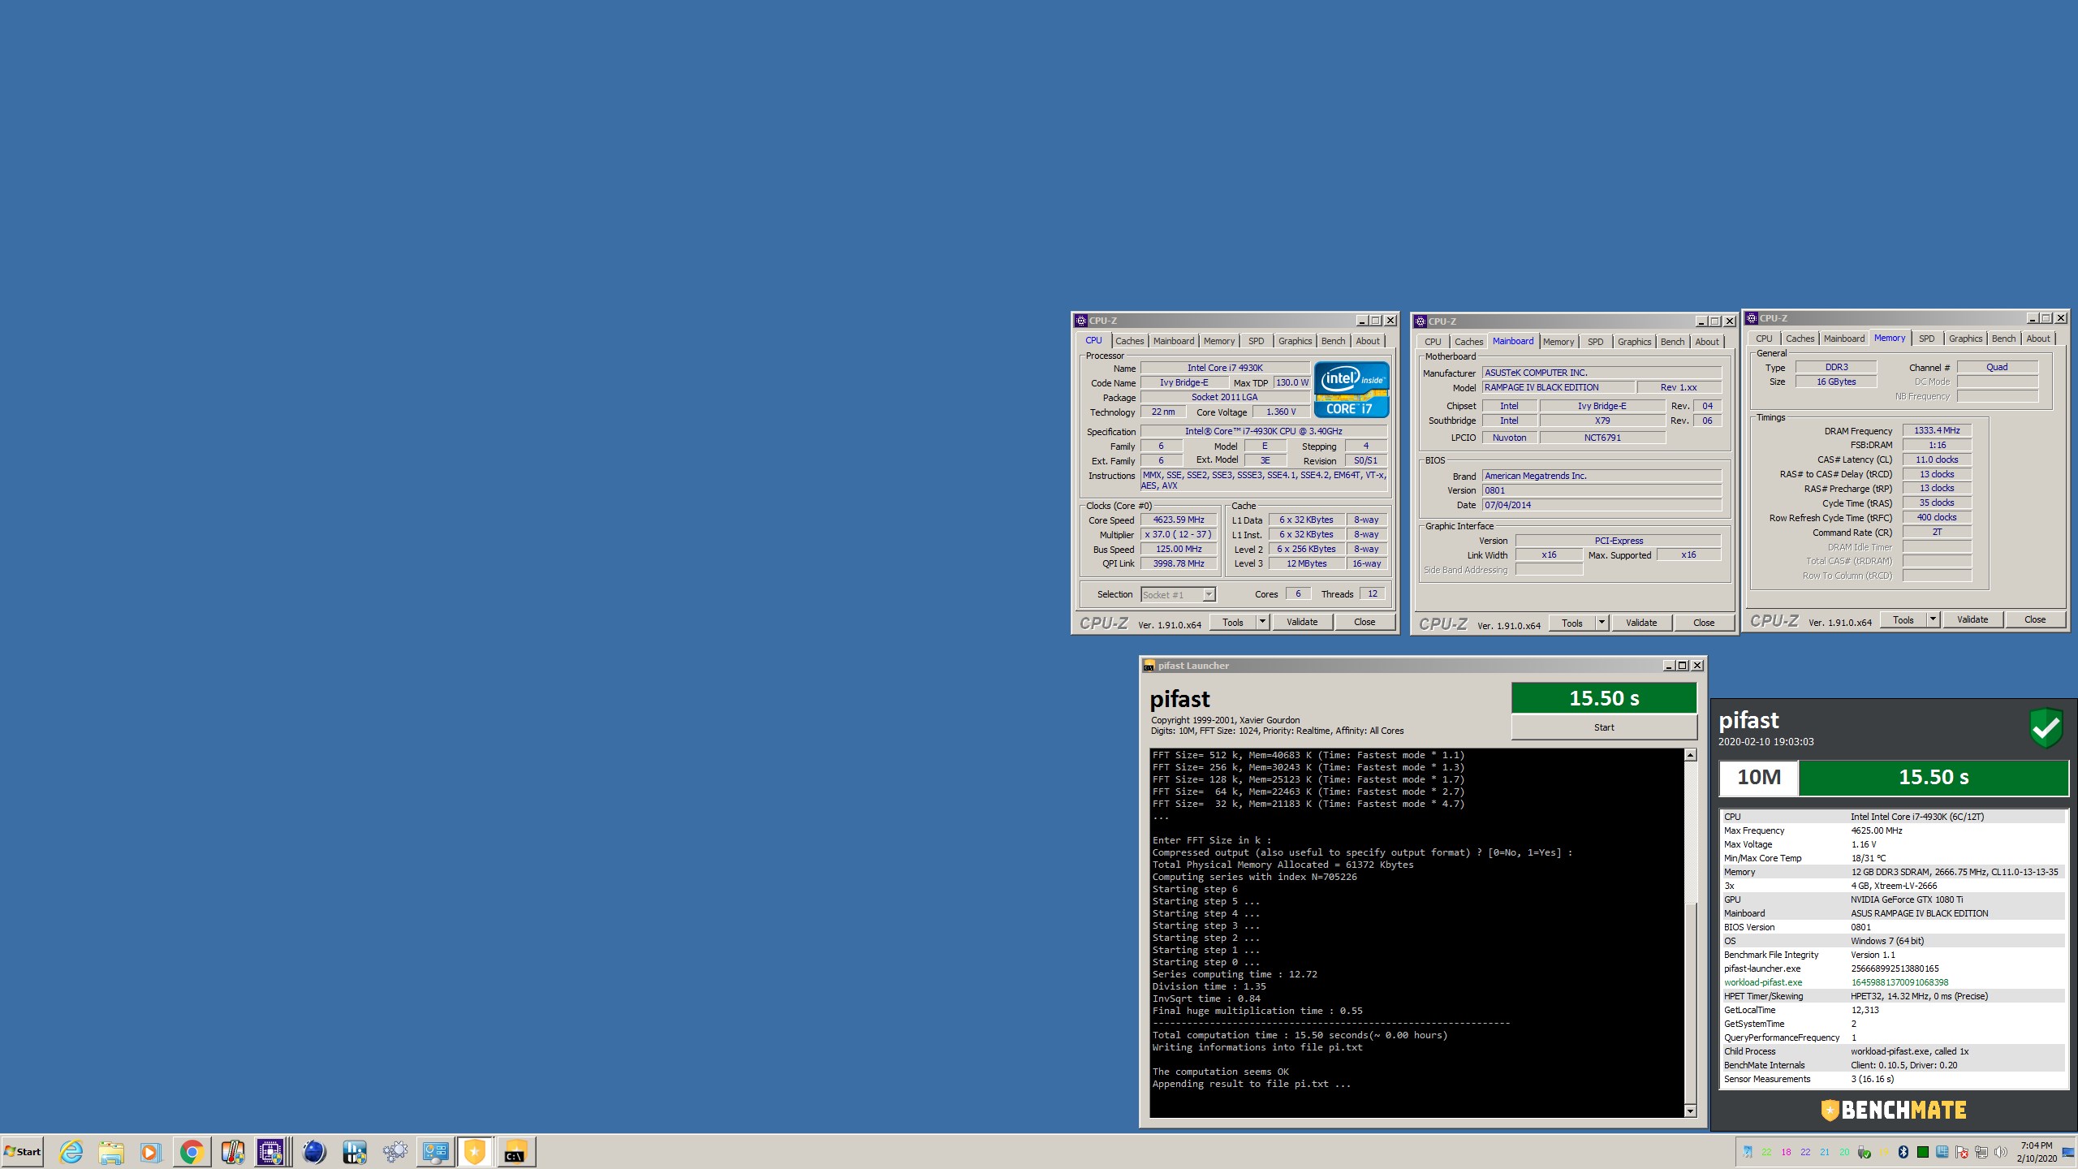Screen dimensions: 2078x1169
Task: Show desktop with the corner button
Action: (2068, 1152)
